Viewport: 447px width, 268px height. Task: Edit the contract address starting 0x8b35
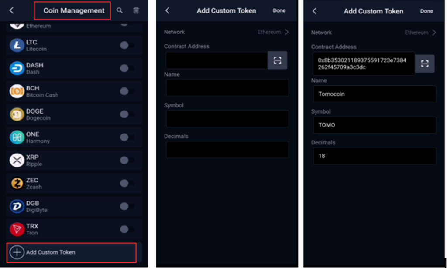click(364, 64)
